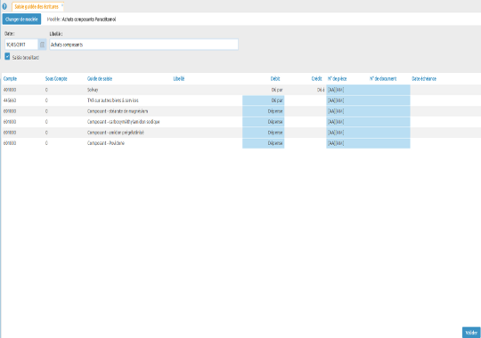Click the N° de document field in TVA row

coord(389,101)
